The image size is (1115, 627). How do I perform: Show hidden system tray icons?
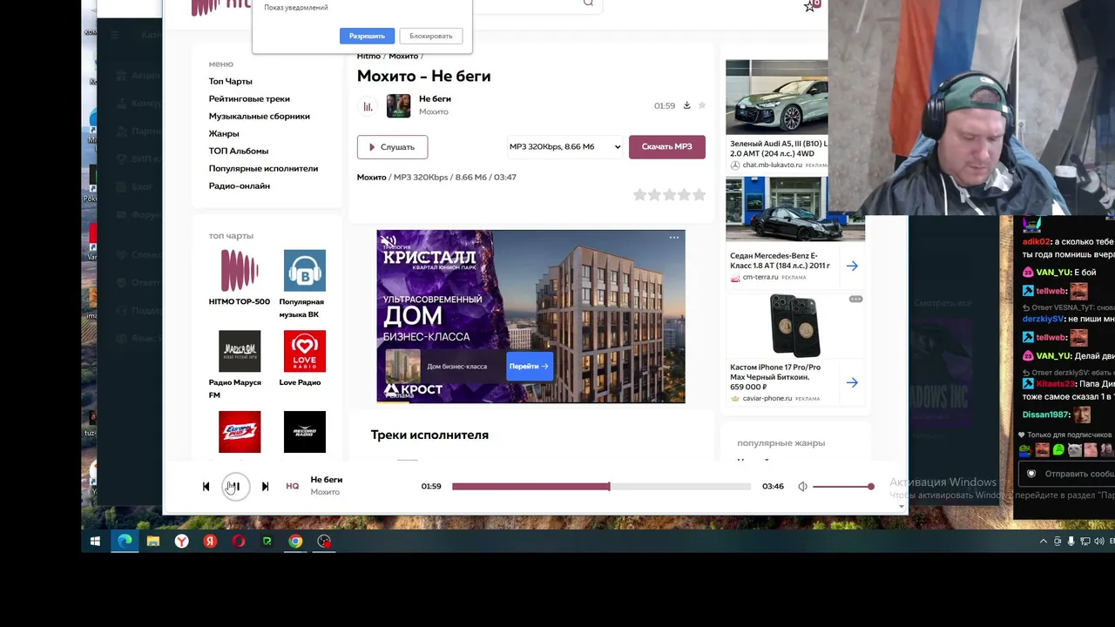coord(1044,542)
